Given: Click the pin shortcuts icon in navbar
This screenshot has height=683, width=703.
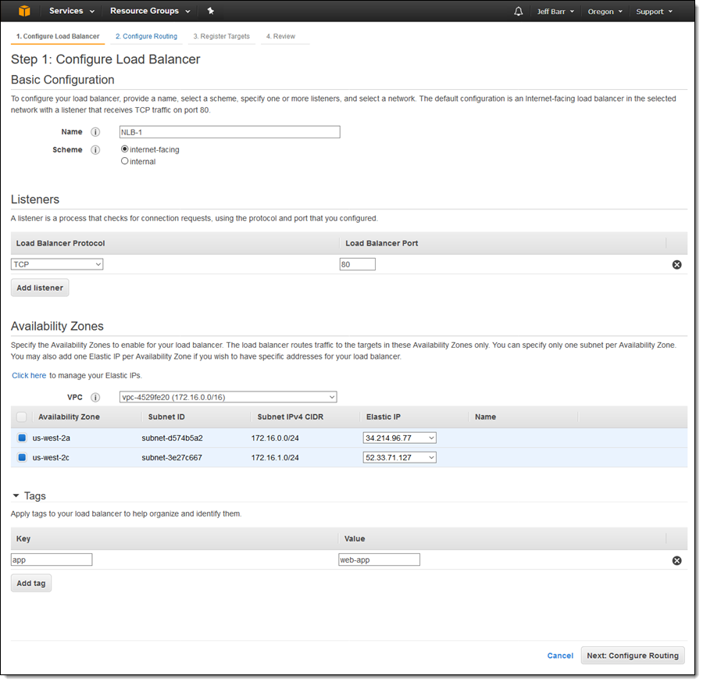Looking at the screenshot, I should (210, 11).
